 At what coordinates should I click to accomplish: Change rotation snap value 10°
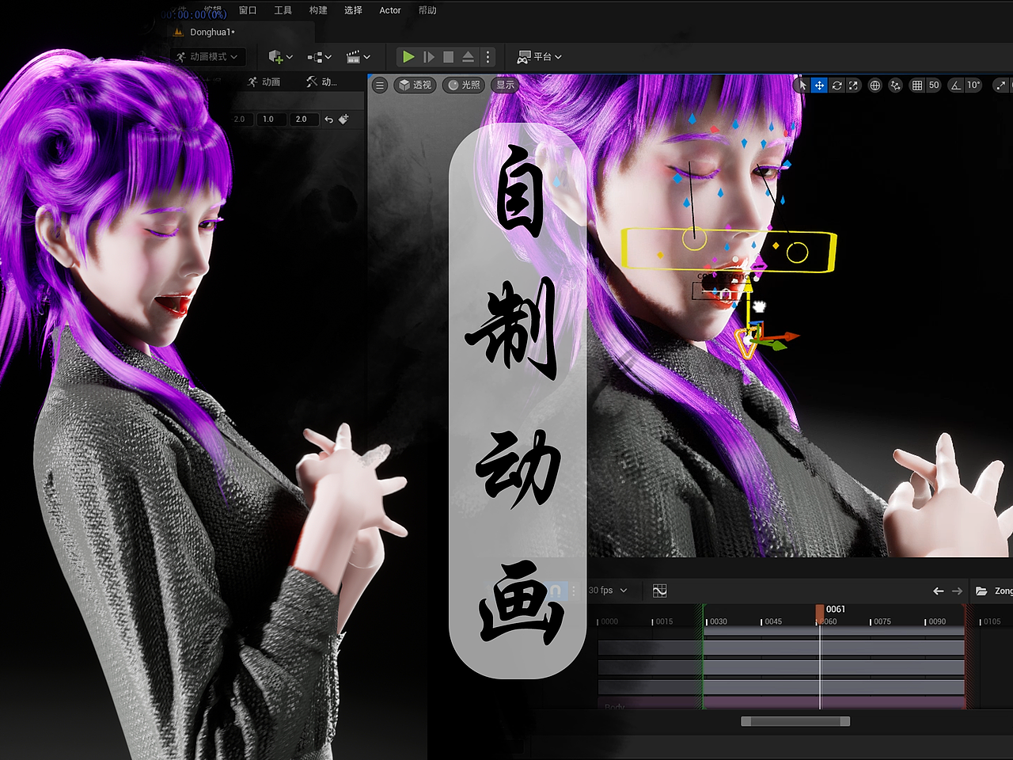(x=973, y=85)
